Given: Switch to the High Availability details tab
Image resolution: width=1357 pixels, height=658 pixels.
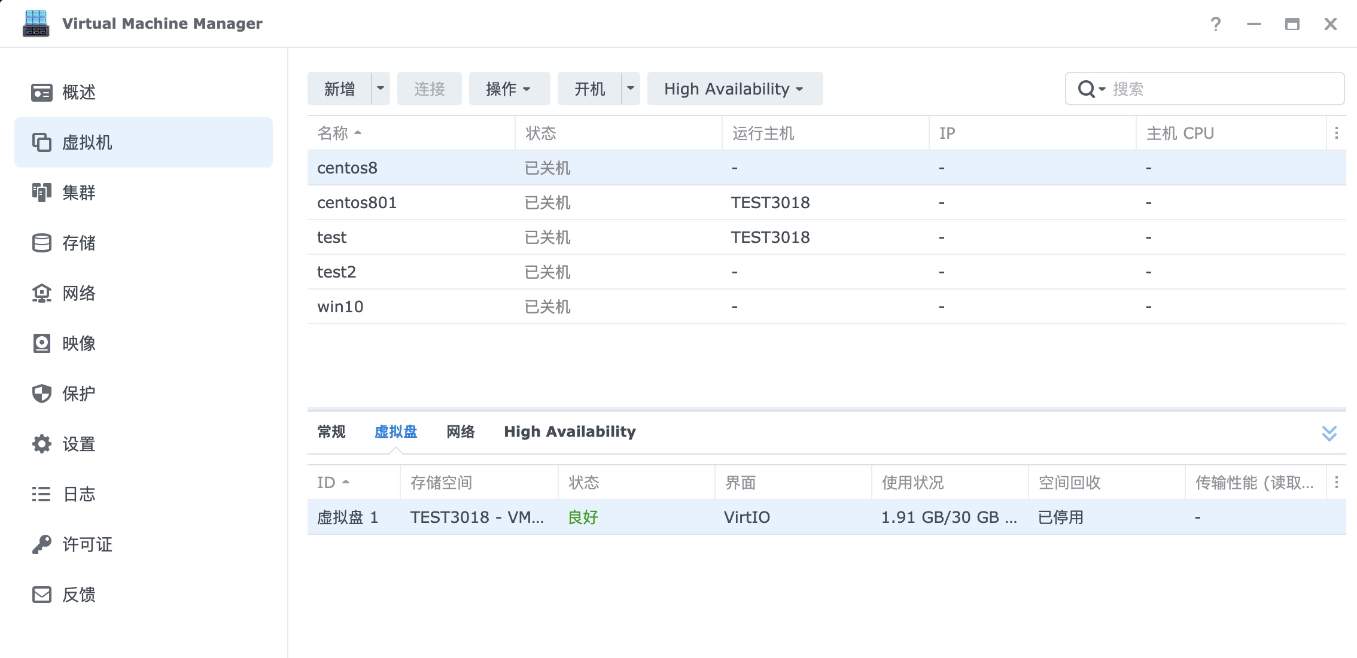Looking at the screenshot, I should [x=570, y=431].
